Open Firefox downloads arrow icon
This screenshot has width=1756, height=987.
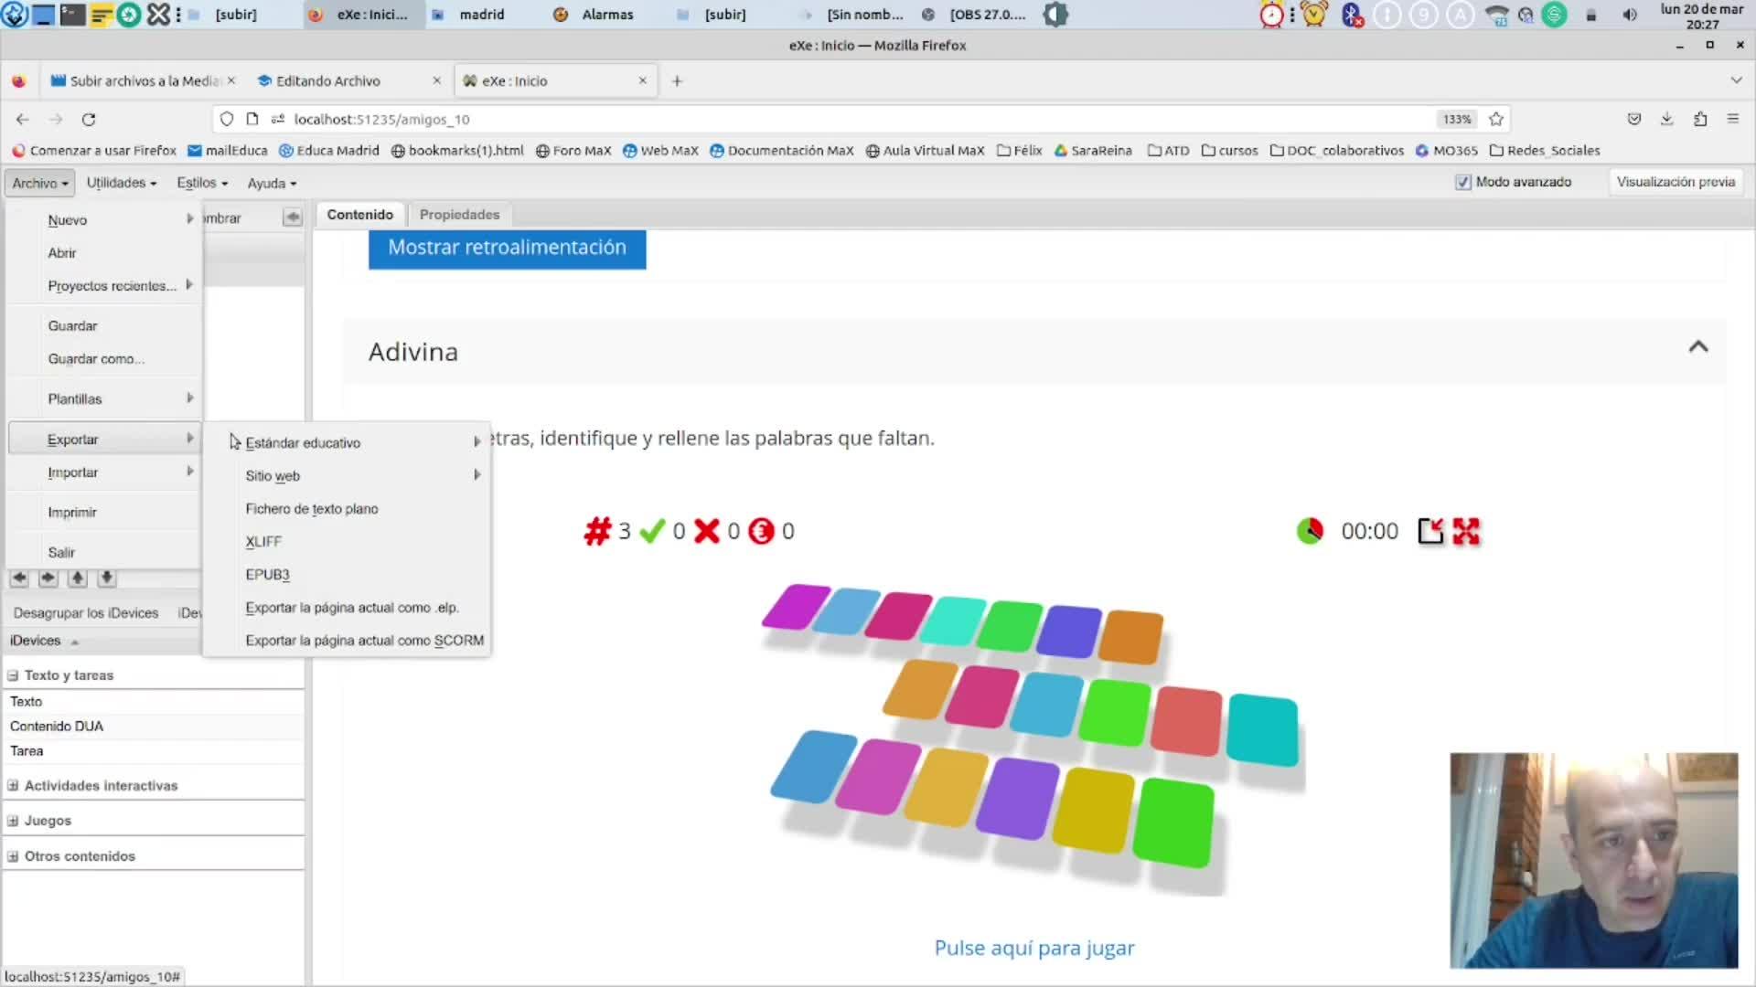1666,119
